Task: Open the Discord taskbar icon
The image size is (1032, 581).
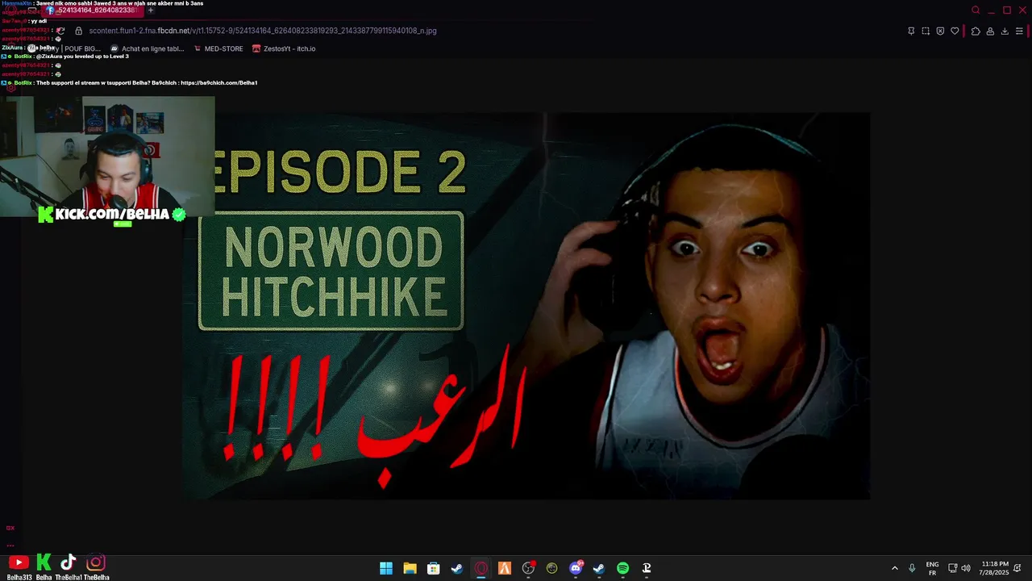Action: [576, 568]
